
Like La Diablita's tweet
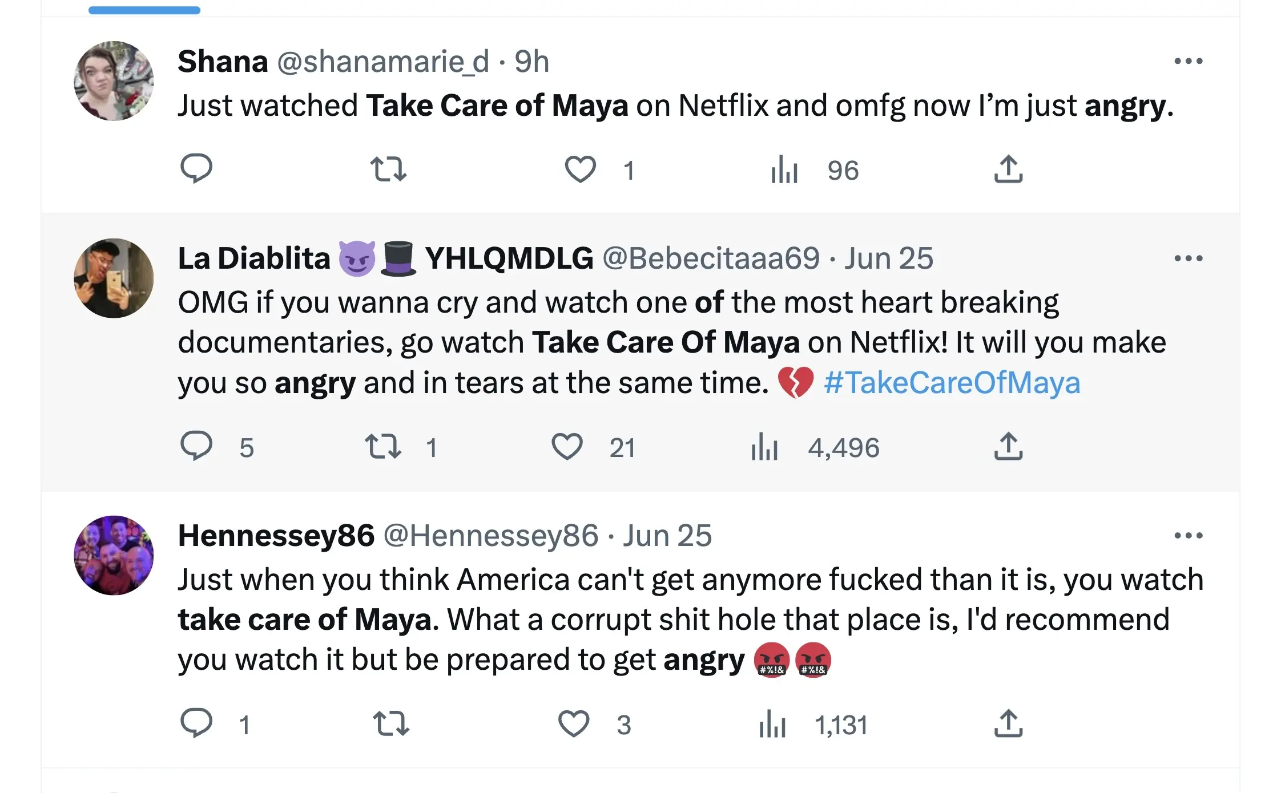click(x=567, y=447)
